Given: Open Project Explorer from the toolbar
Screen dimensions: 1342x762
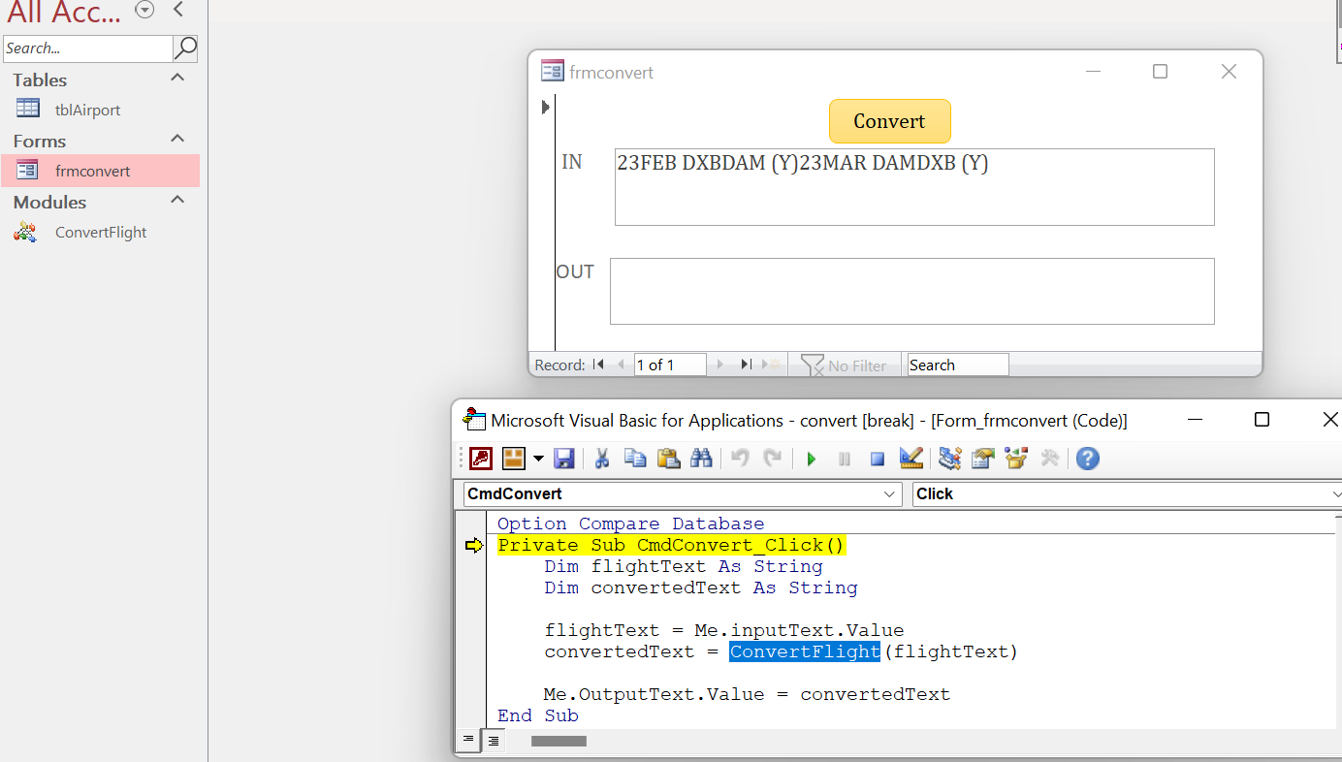Looking at the screenshot, I should point(950,459).
